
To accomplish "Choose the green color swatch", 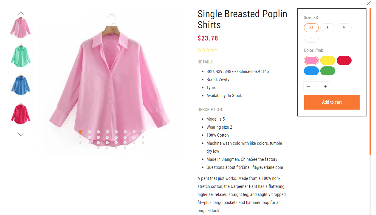I will point(328,71).
